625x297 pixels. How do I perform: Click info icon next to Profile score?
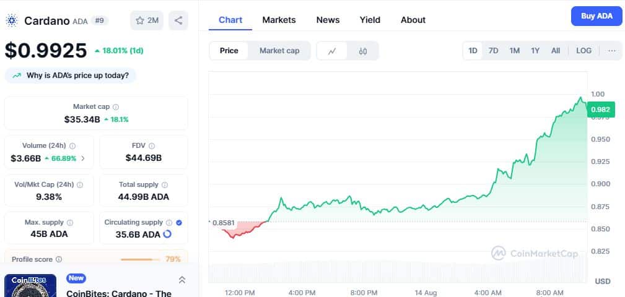tap(59, 259)
